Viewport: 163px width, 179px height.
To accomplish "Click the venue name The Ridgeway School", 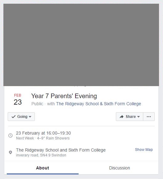I will (61, 150).
